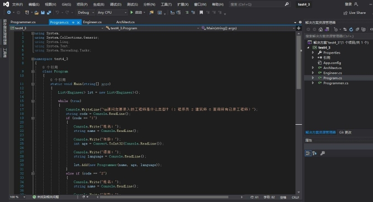
Task: Expand the Properties node in Solution Explorer
Action: click(x=313, y=52)
